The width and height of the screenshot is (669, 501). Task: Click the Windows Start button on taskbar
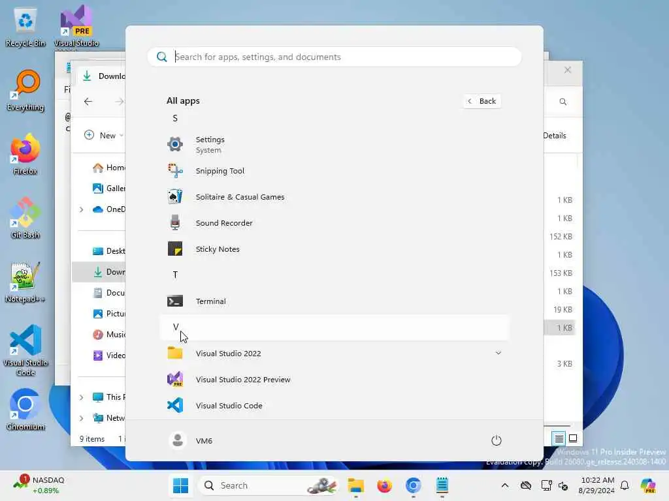[180, 485]
